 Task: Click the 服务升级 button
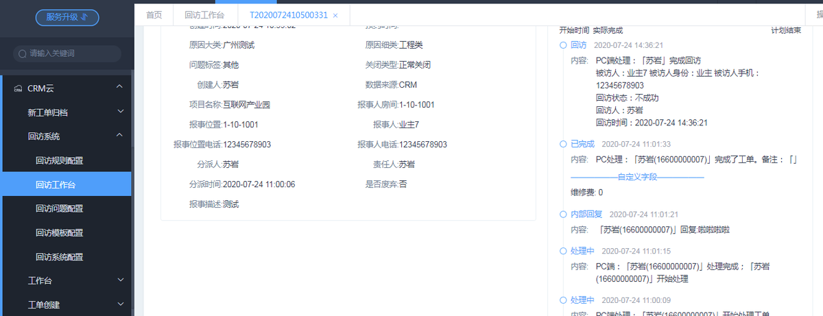point(67,18)
